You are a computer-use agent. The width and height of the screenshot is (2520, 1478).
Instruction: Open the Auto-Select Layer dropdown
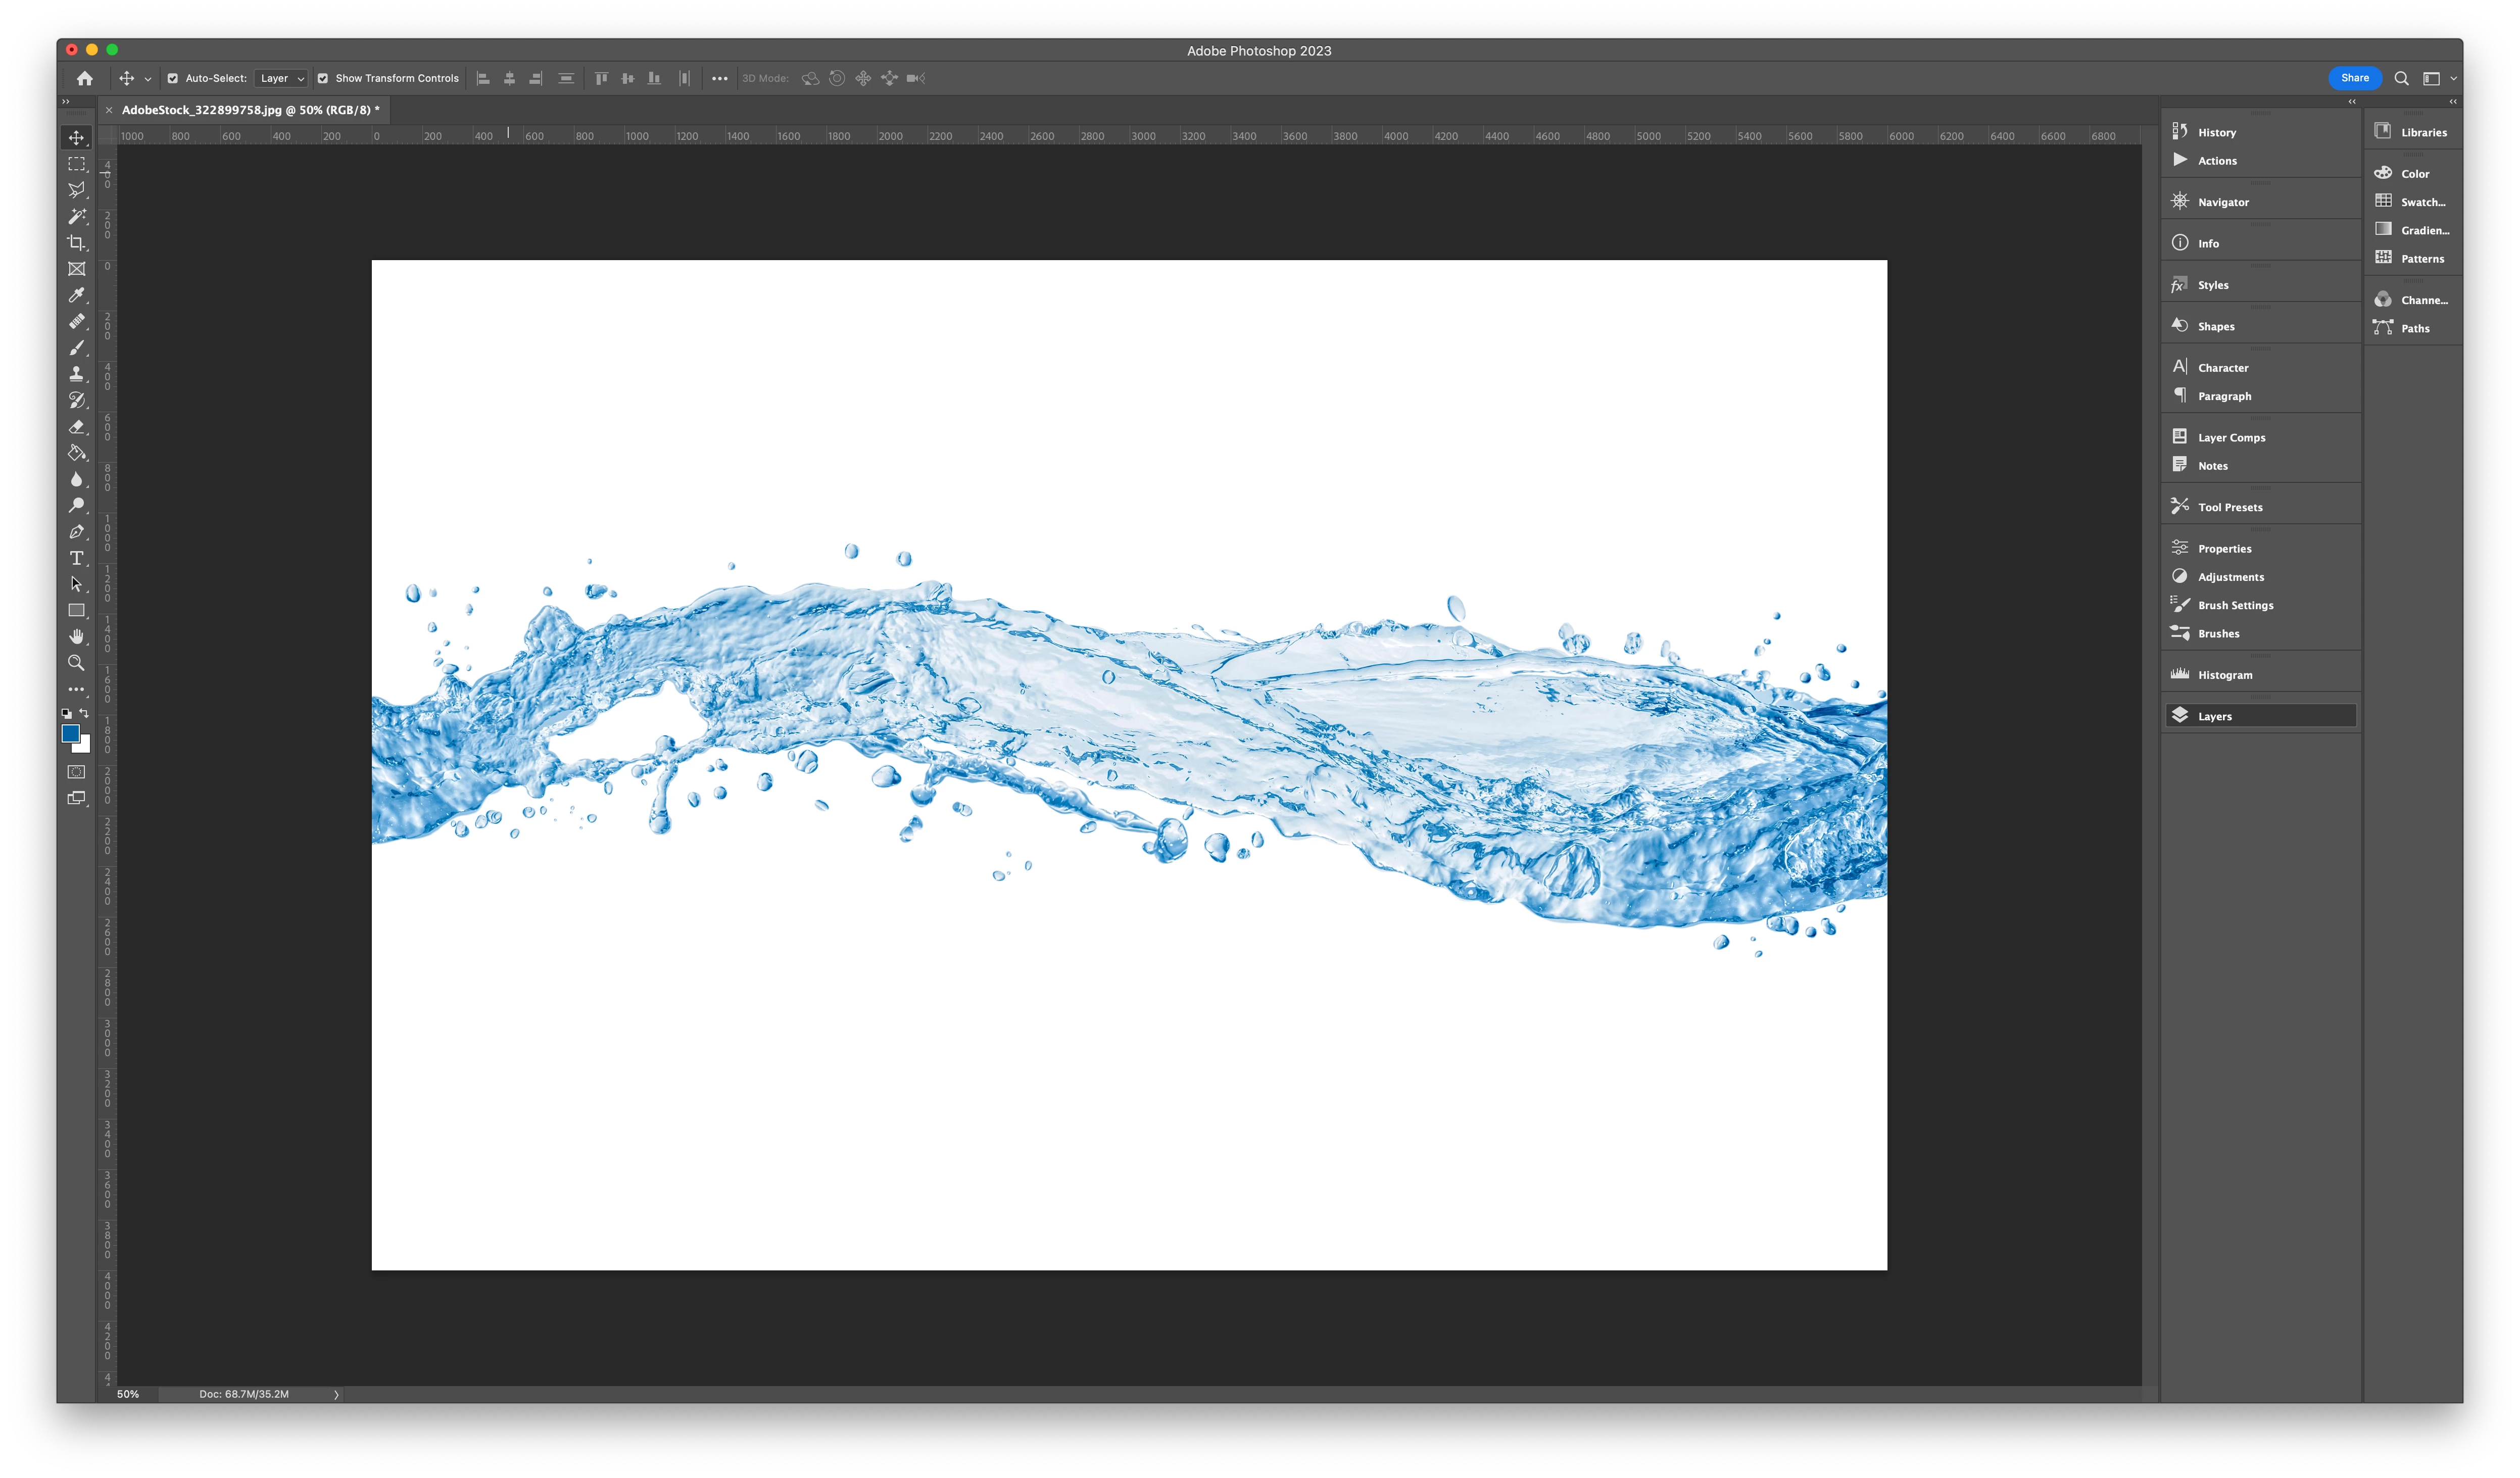(281, 78)
